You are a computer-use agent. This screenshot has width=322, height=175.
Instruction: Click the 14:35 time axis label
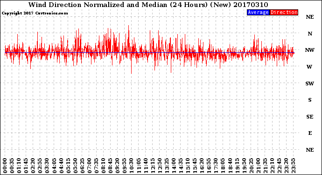[181, 166]
